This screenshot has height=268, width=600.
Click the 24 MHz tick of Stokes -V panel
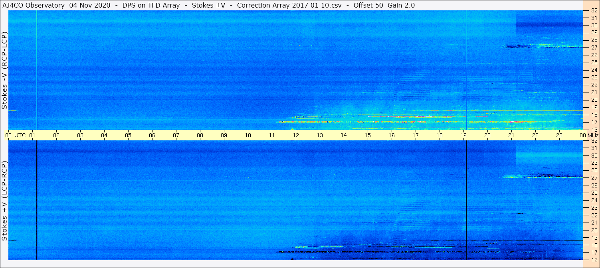point(594,70)
